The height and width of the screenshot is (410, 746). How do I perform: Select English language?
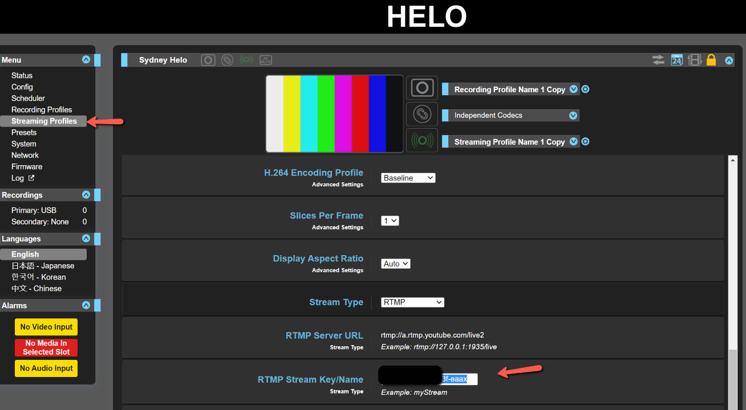tap(43, 254)
